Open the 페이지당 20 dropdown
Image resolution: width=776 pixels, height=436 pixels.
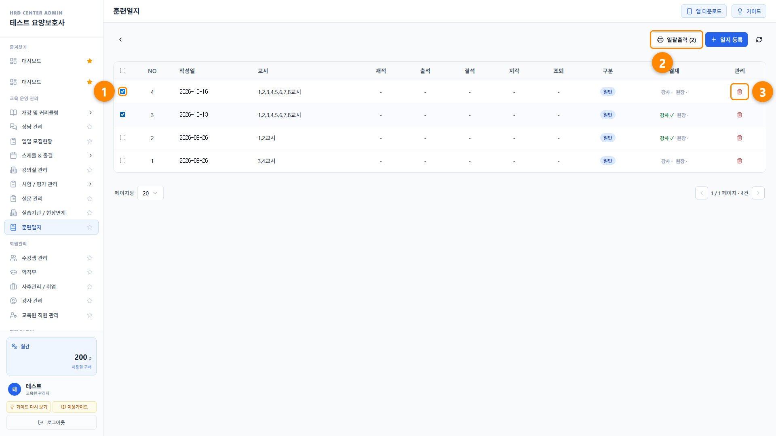click(150, 193)
